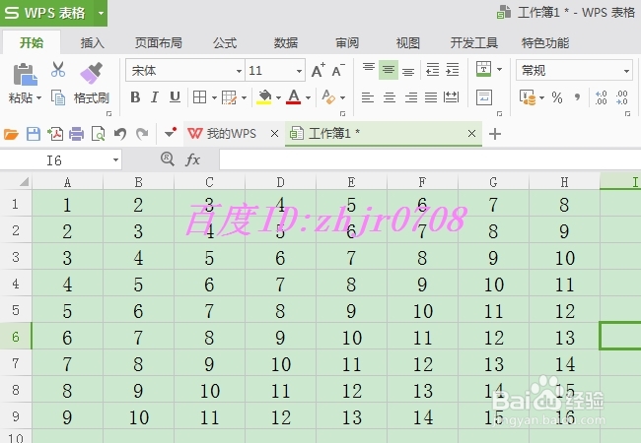Screen dimensions: 641x443
Task: Open a file with folder icon
Action: pos(11,134)
